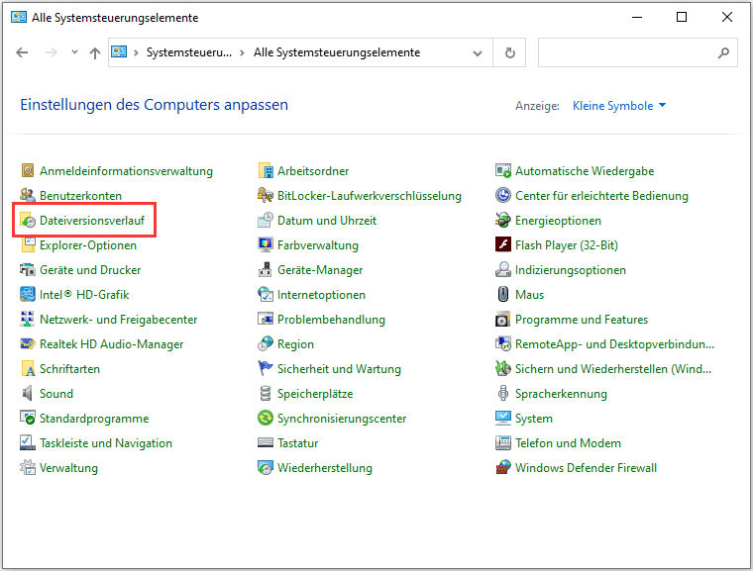The height and width of the screenshot is (571, 753).
Task: Expand the recent locations chevron beside forward
Action: [74, 52]
